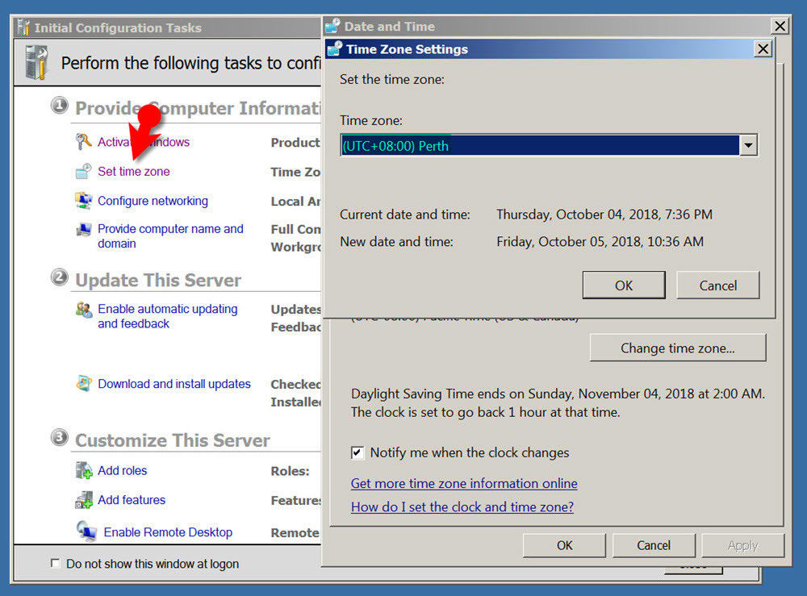Open the Time zone dropdown
The image size is (807, 596).
(x=749, y=145)
